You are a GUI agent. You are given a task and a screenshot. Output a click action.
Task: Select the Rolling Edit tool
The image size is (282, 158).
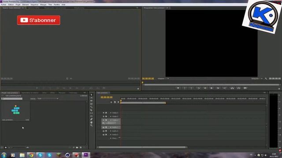coord(91,104)
